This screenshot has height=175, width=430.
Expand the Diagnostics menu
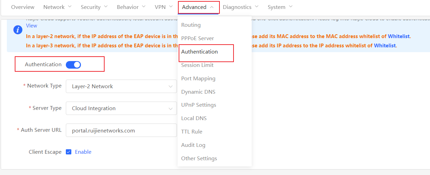[240, 7]
